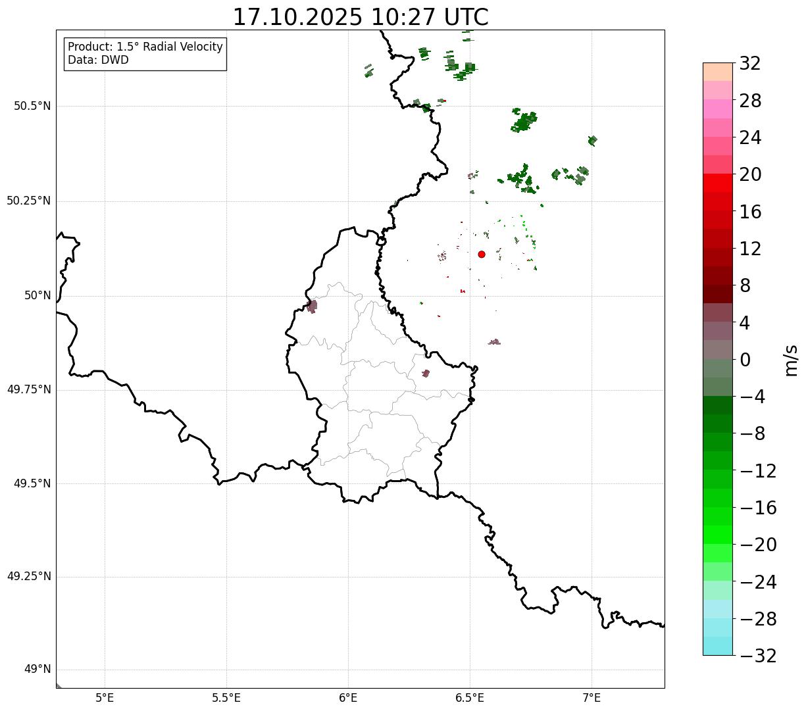Click the colorbar tick label 8
Image resolution: width=806 pixels, height=711 pixels.
745,285
